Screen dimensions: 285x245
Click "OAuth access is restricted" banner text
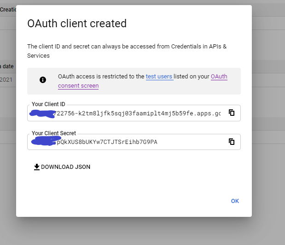click(x=101, y=77)
